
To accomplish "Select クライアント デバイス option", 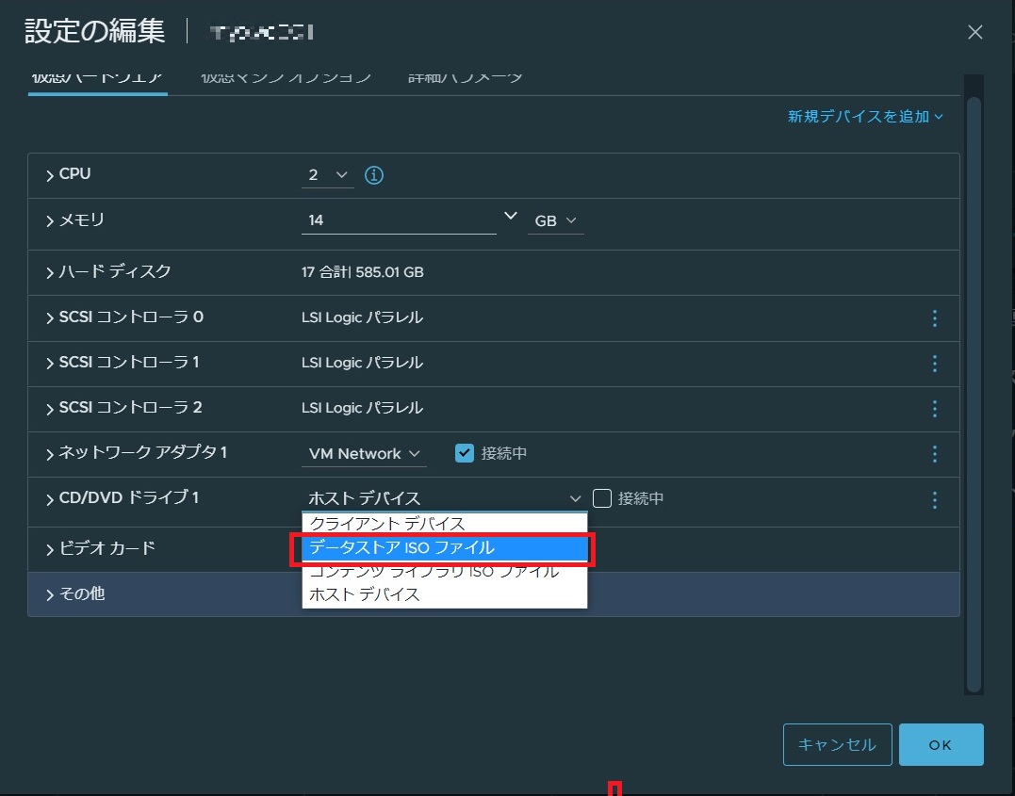I will [x=444, y=523].
